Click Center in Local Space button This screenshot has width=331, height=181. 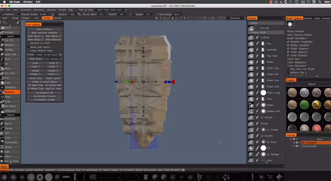pyautogui.click(x=44, y=82)
